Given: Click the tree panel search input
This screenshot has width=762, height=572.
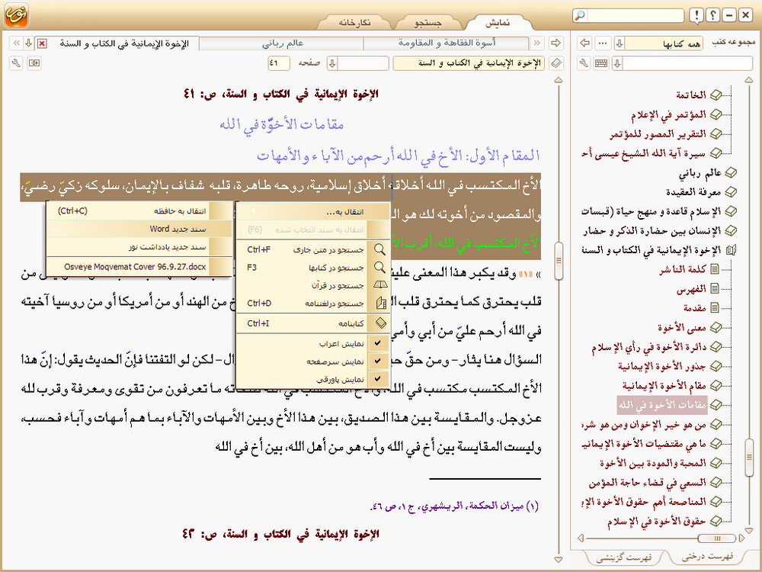Looking at the screenshot, I should [687, 63].
